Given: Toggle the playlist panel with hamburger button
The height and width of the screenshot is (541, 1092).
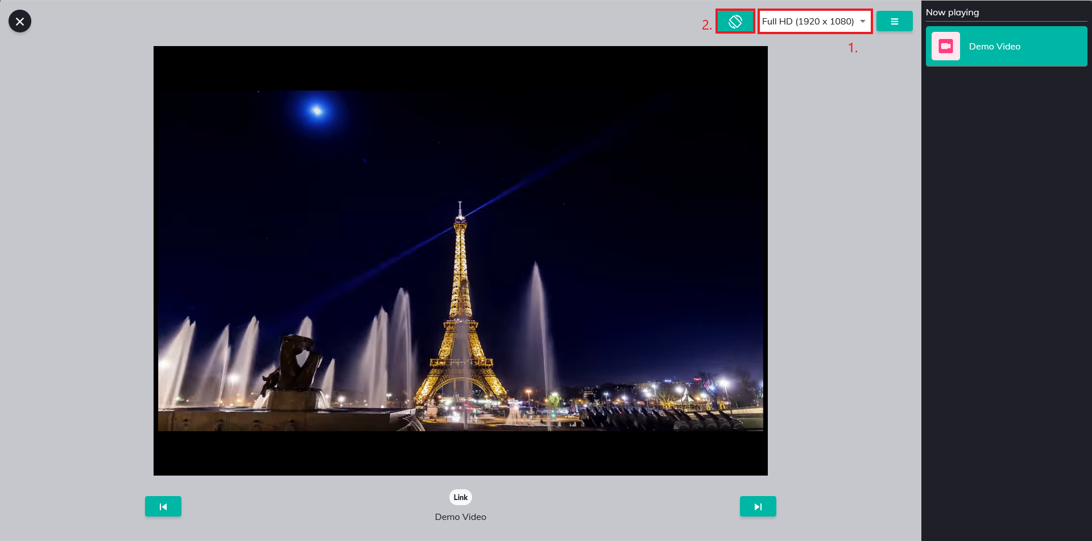Looking at the screenshot, I should (x=894, y=22).
